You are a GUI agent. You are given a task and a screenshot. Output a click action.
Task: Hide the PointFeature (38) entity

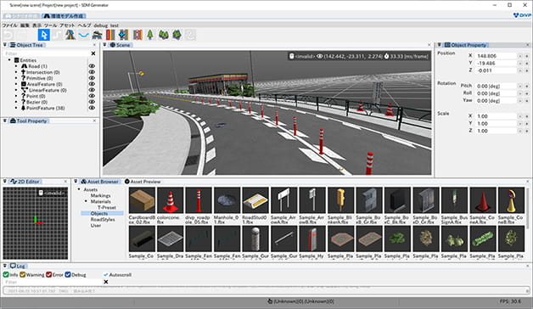coord(92,108)
